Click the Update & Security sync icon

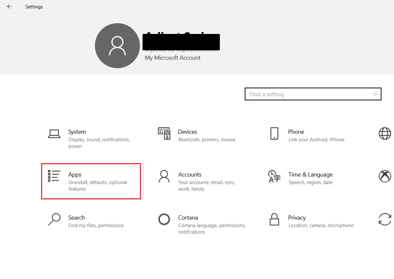(x=385, y=220)
